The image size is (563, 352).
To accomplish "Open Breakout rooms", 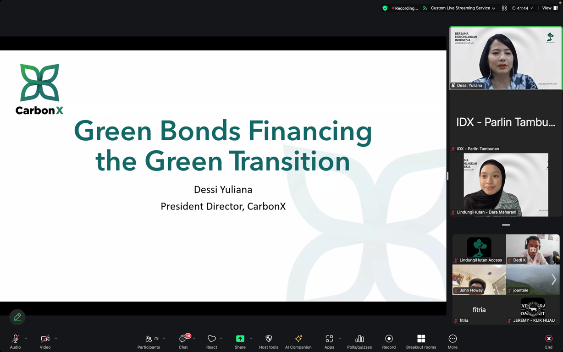I will (421, 341).
